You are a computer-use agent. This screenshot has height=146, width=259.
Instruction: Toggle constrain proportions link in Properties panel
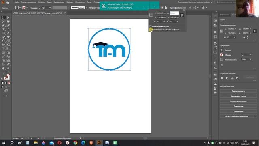pyautogui.click(x=255, y=31)
